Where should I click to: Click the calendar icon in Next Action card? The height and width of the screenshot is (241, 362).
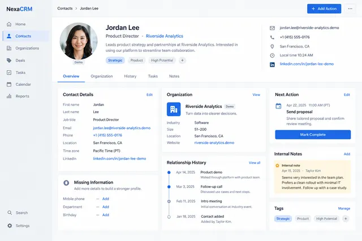tap(278, 106)
